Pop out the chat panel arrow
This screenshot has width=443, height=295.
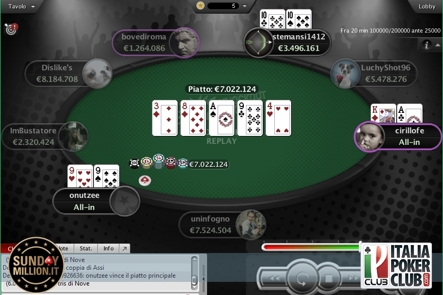pyautogui.click(x=125, y=248)
